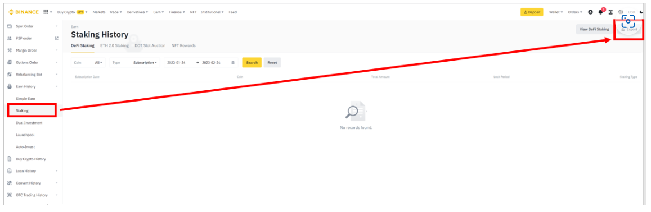Expand the Convert History chevron
The width and height of the screenshot is (651, 212).
[x=56, y=183]
